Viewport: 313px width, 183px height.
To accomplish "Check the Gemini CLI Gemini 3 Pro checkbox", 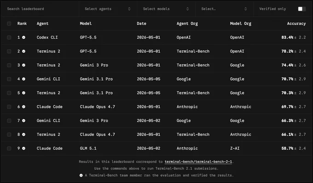I will [x=9, y=121].
